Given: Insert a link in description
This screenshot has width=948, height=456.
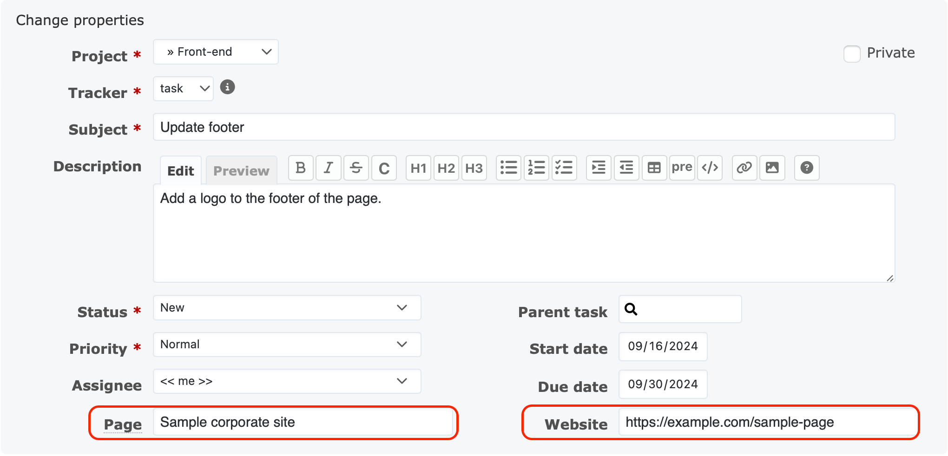Looking at the screenshot, I should [x=744, y=168].
